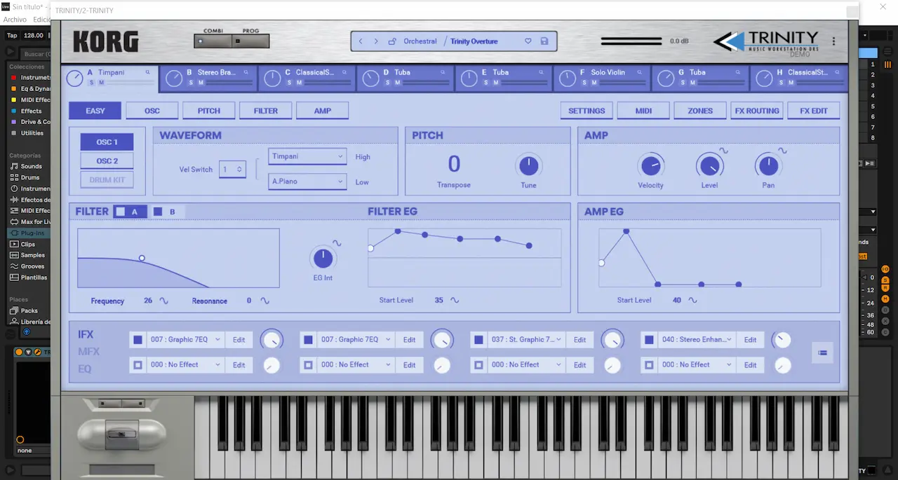Switch to the PITCH tab
Screen dimensions: 898x480
click(209, 111)
